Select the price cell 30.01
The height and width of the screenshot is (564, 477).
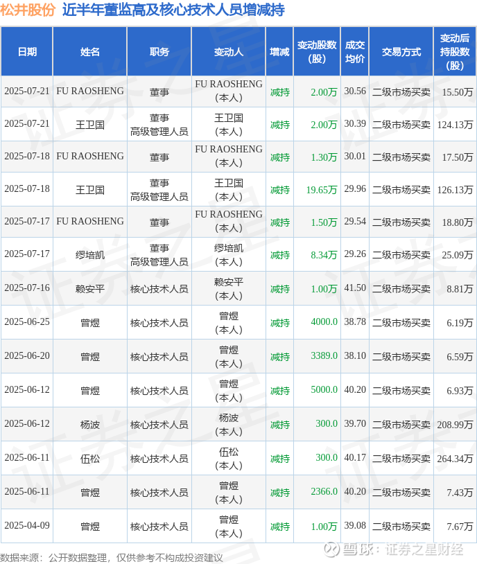(355, 156)
